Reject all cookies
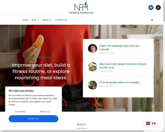The image size is (165, 132). click(45, 112)
